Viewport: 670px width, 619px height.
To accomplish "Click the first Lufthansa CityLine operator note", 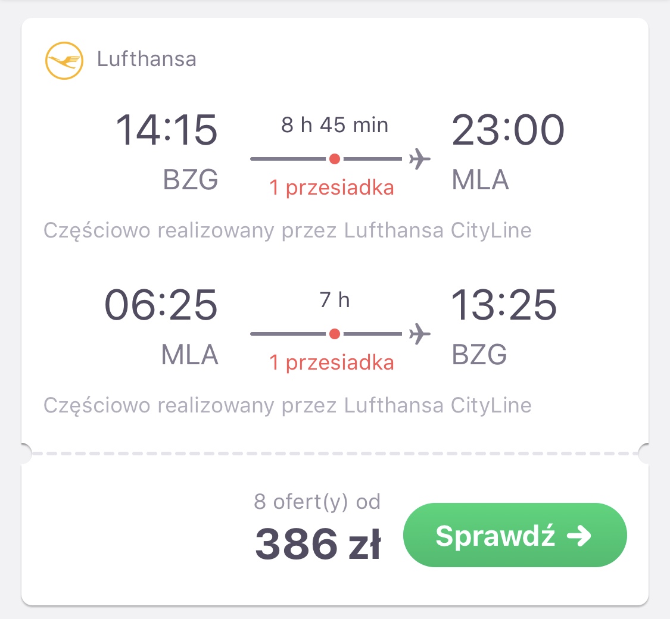I will (288, 231).
